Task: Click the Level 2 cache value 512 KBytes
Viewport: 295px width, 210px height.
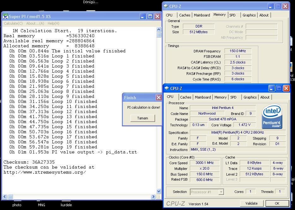Action: click(x=254, y=174)
